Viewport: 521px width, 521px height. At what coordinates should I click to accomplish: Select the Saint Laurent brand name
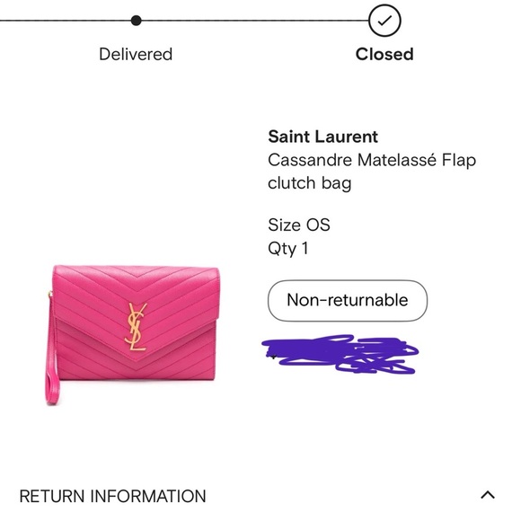point(323,137)
